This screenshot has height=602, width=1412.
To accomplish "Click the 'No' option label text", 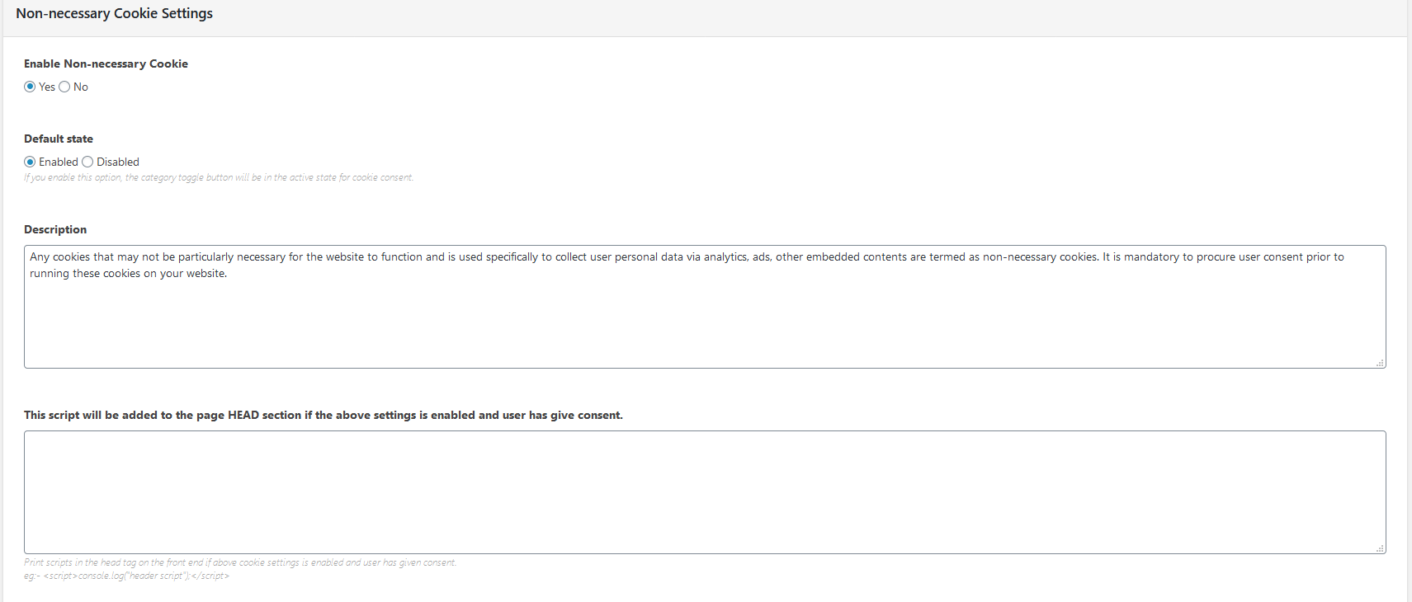I will tap(81, 87).
